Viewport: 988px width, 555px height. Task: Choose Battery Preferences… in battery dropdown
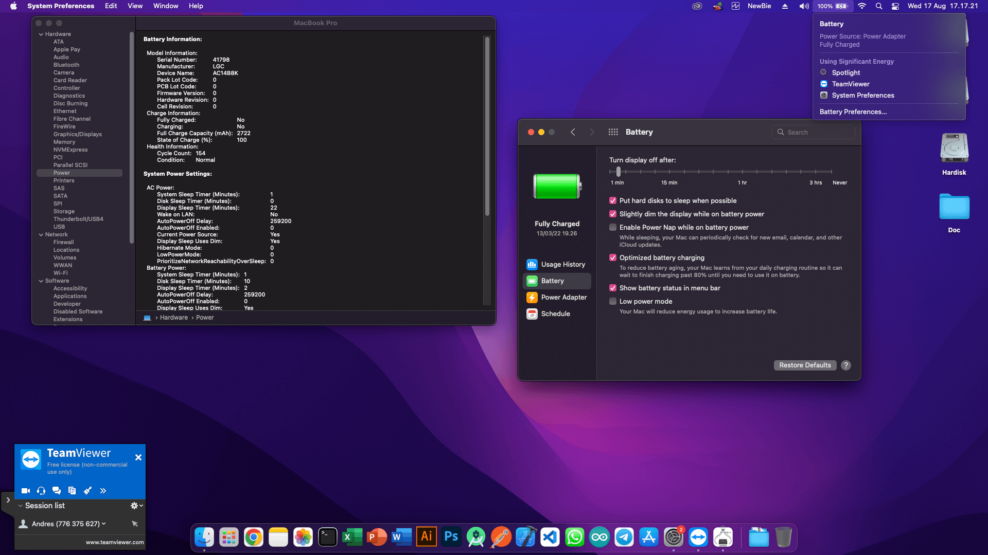(x=853, y=112)
